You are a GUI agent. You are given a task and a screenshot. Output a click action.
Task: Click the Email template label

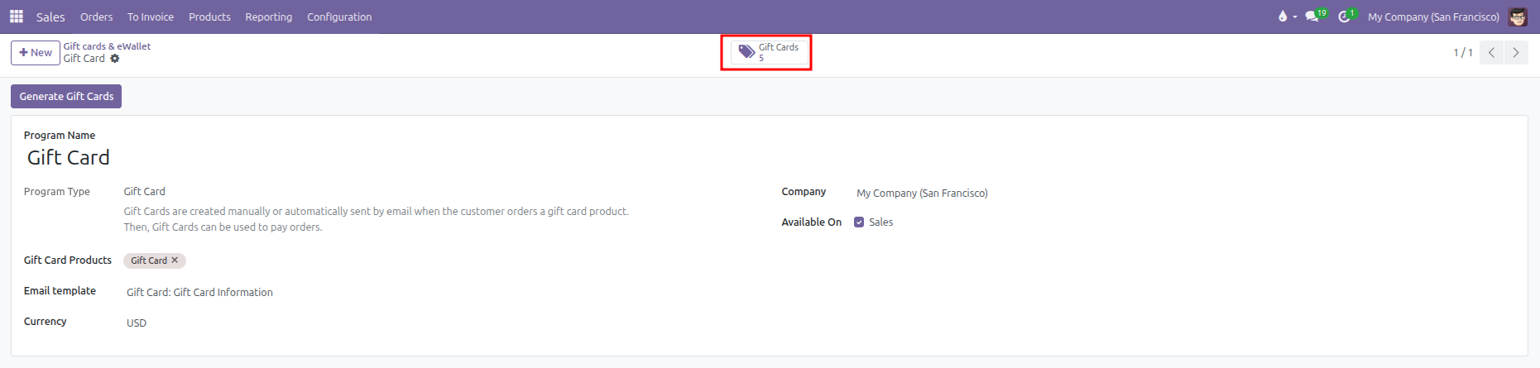tap(60, 290)
